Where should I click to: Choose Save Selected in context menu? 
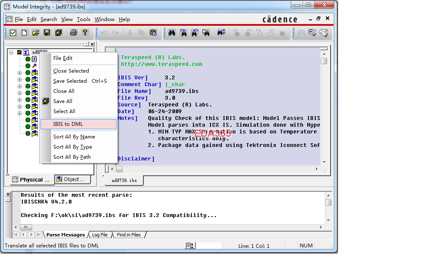(79, 81)
